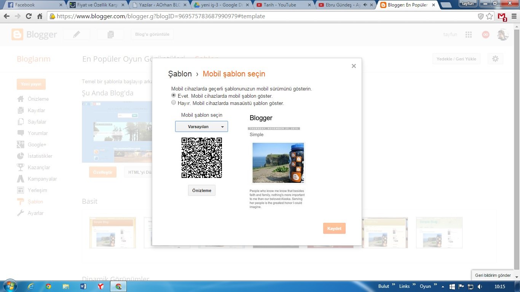Click the shield icon in address bar

tap(481, 16)
